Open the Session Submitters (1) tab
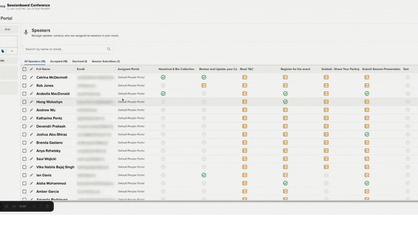 coord(106,61)
